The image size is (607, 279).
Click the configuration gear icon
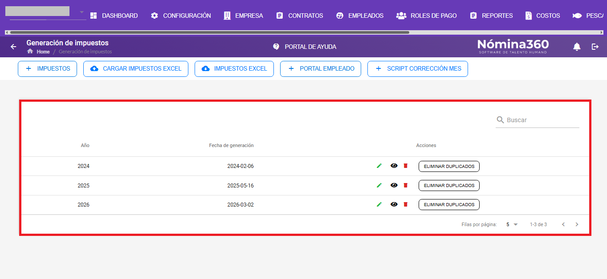click(x=155, y=16)
